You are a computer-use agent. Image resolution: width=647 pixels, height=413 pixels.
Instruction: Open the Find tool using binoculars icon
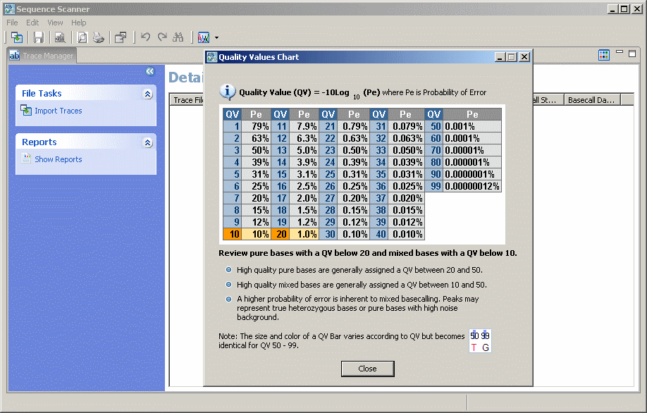pyautogui.click(x=179, y=37)
